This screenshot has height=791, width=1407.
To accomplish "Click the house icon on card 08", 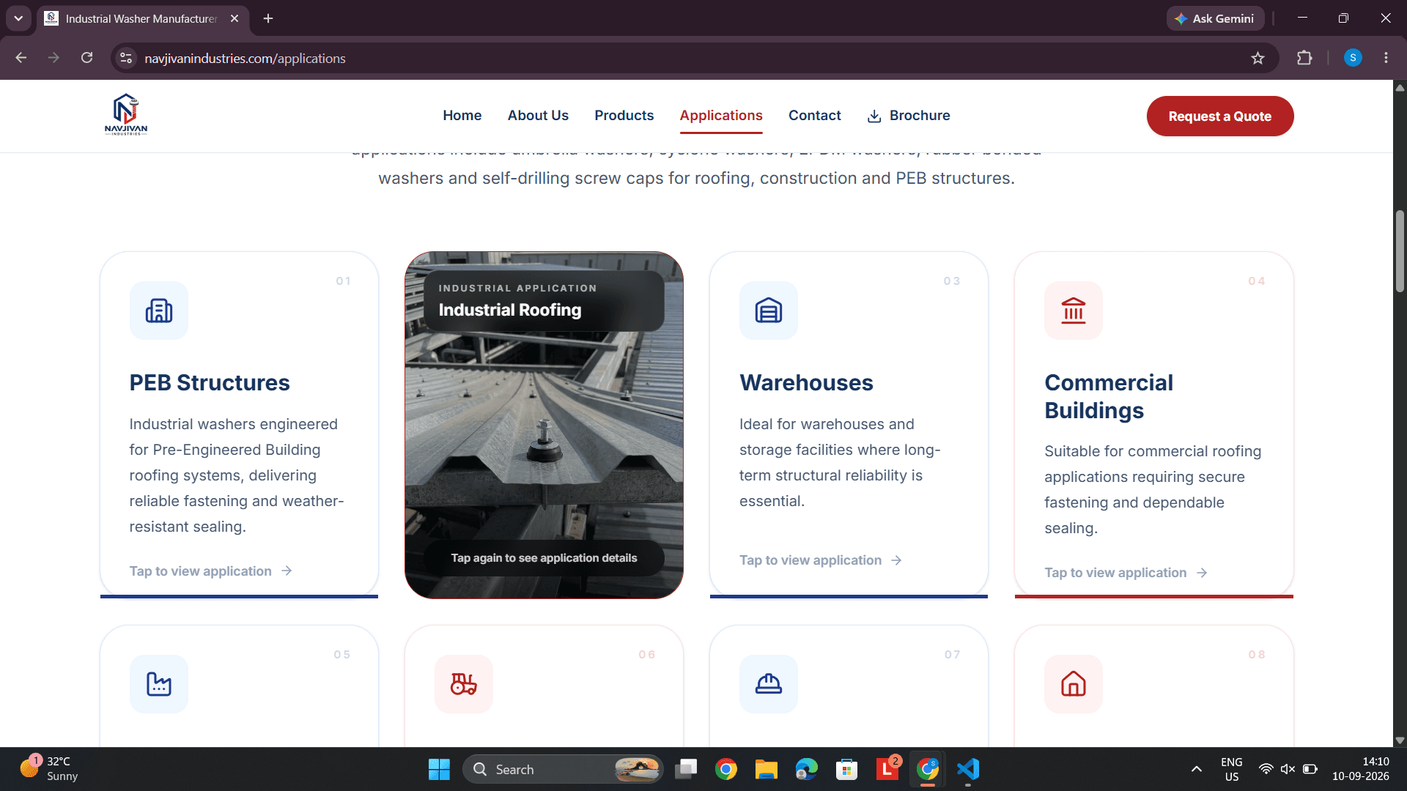I will pos(1074,684).
